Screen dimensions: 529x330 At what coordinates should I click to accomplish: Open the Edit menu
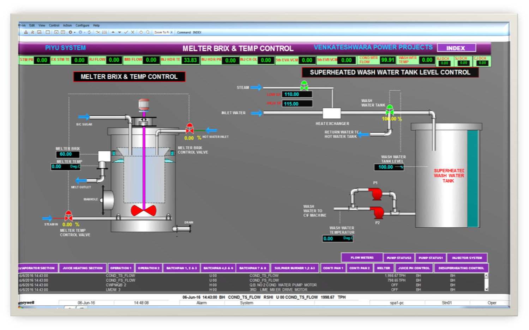pyautogui.click(x=32, y=25)
